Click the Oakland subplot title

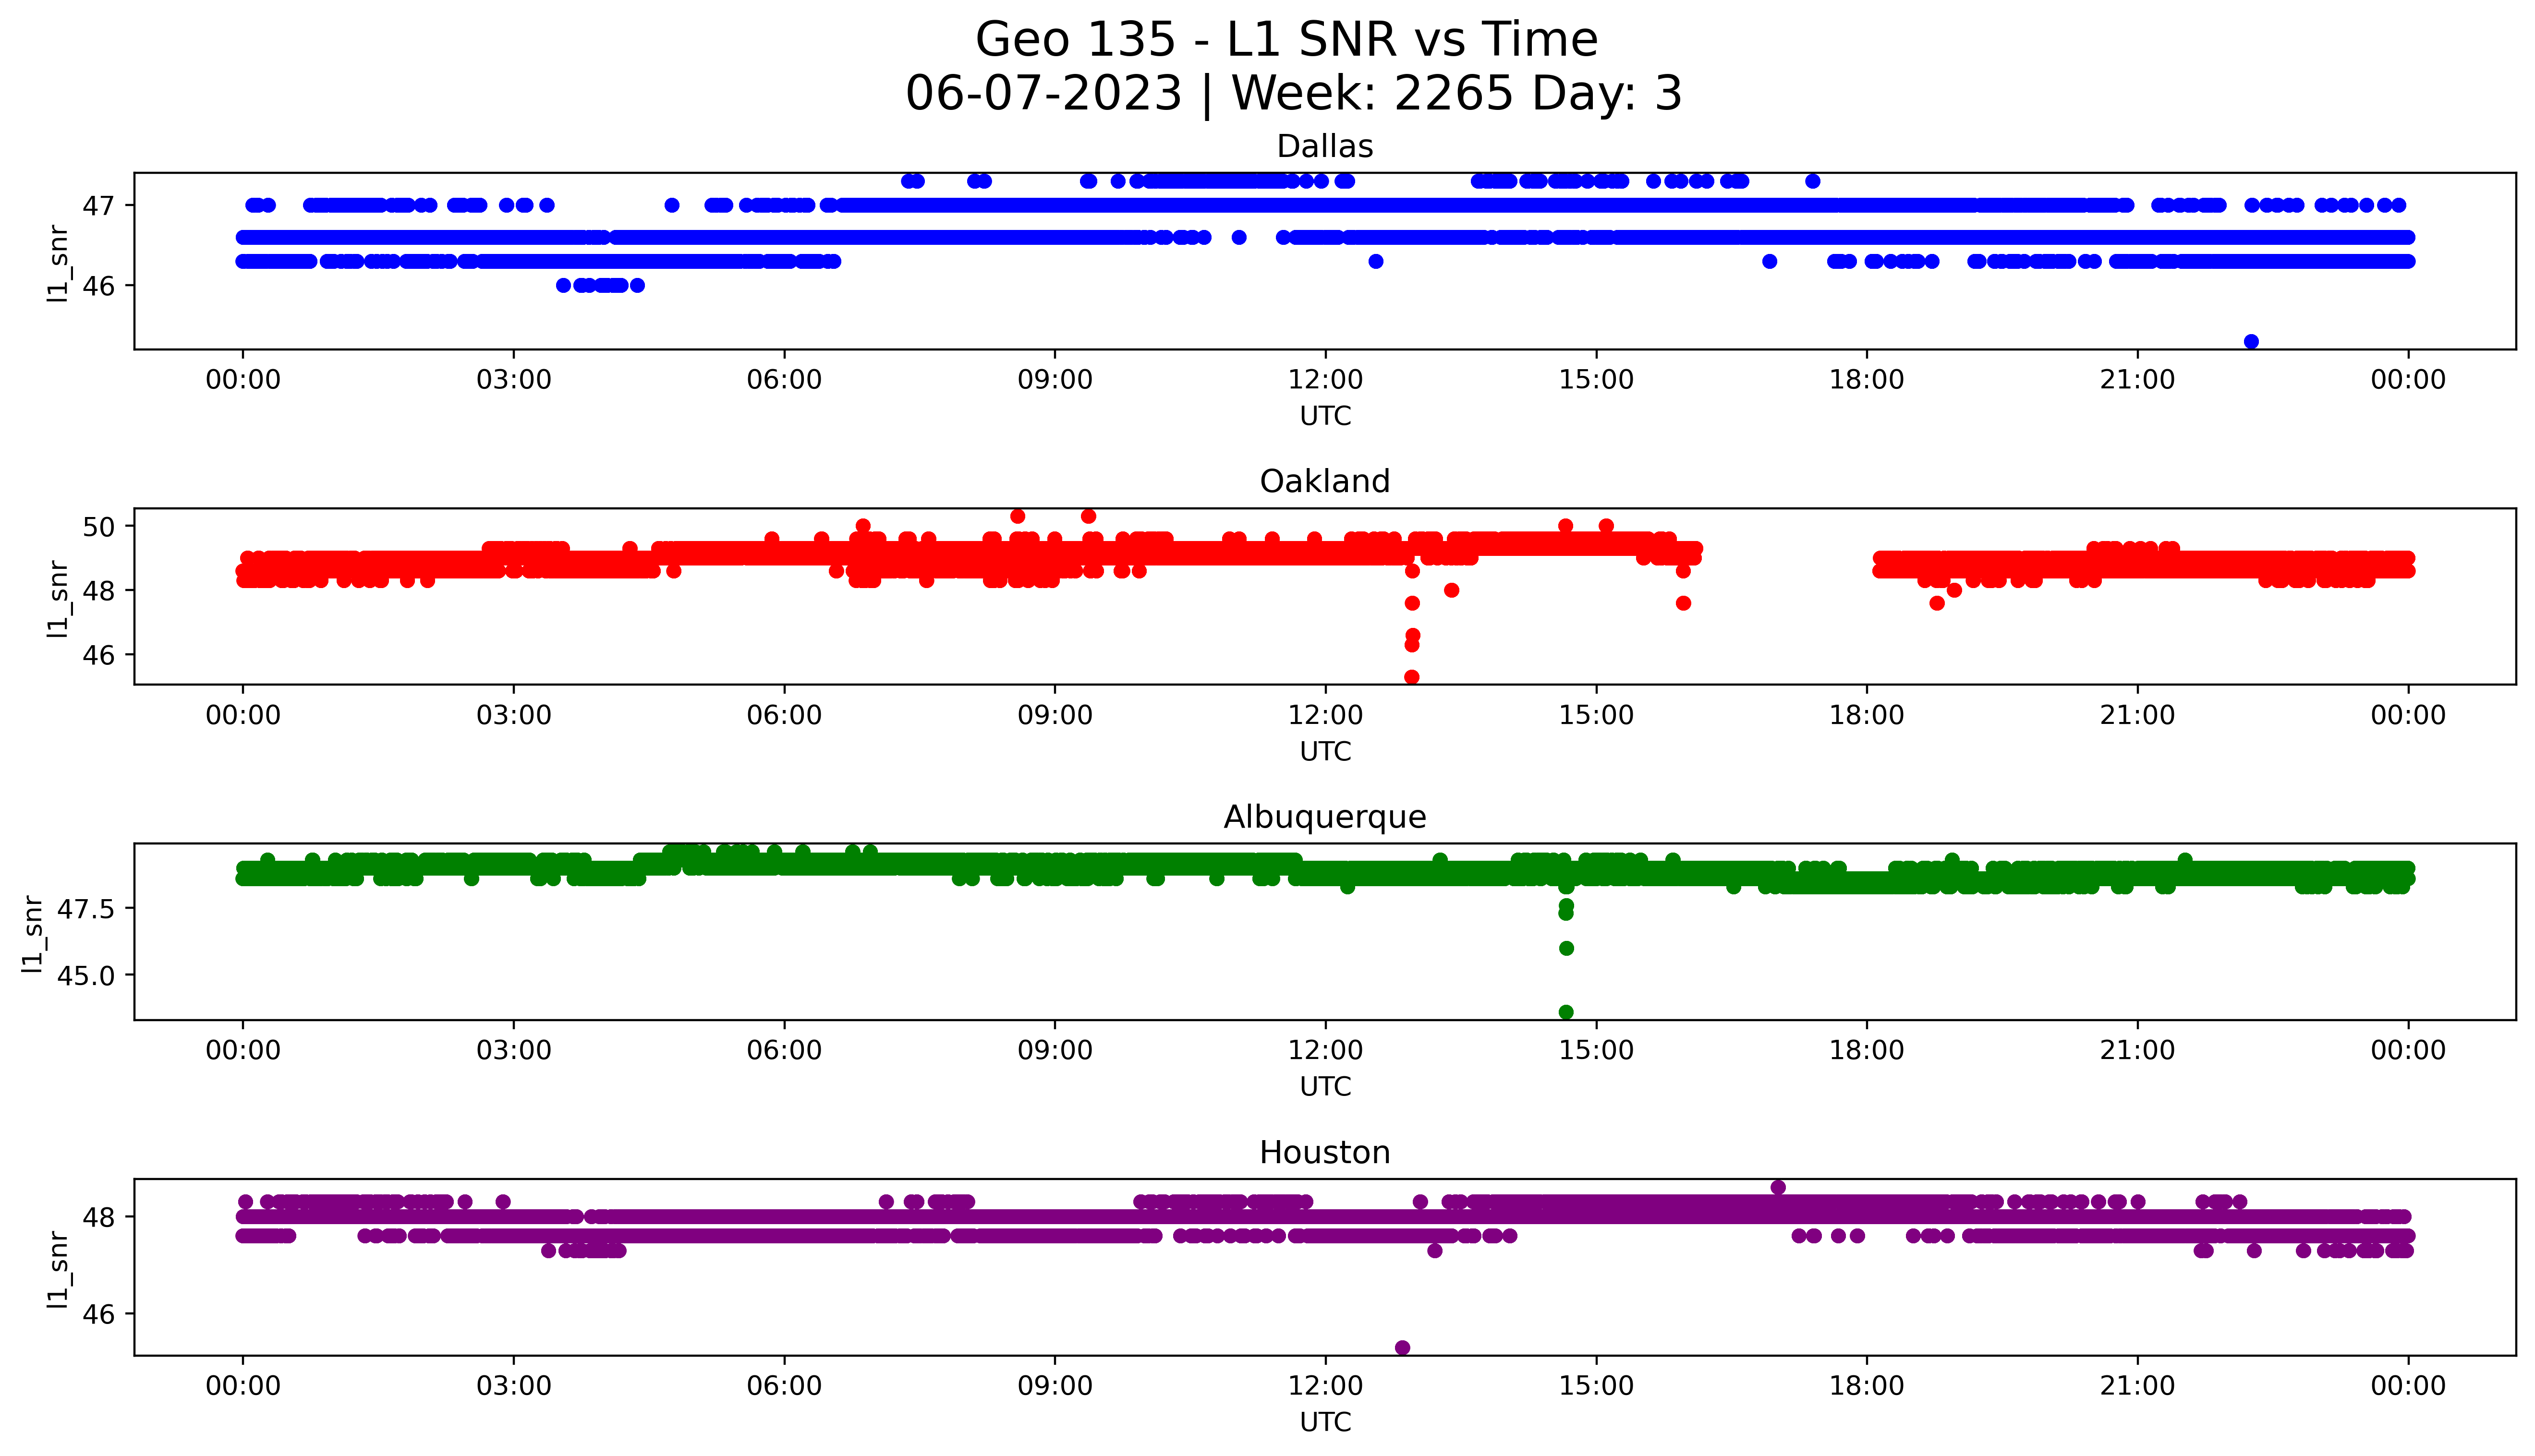[1324, 482]
